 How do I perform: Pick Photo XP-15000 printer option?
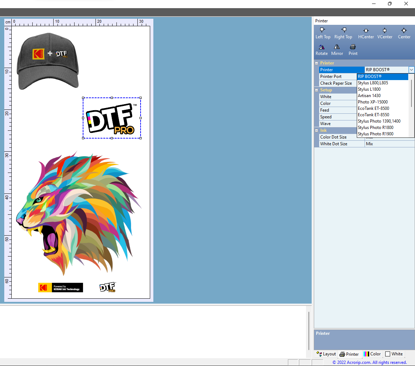[373, 102]
